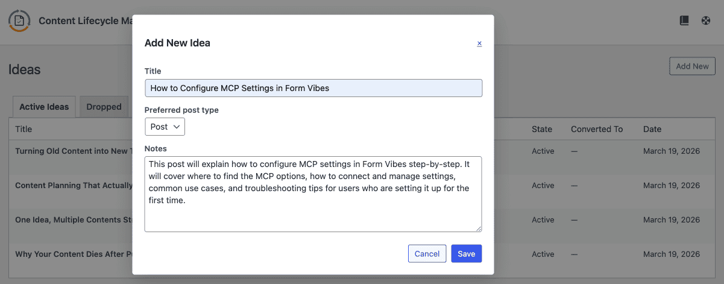The width and height of the screenshot is (724, 284).
Task: Open the Why Your Content Dies idea
Action: pyautogui.click(x=73, y=254)
